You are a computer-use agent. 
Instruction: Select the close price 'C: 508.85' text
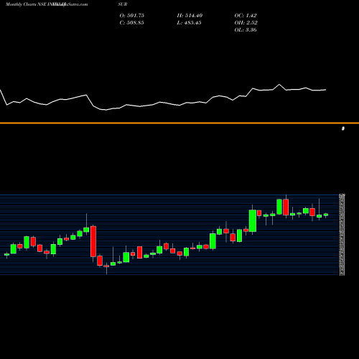131,22
